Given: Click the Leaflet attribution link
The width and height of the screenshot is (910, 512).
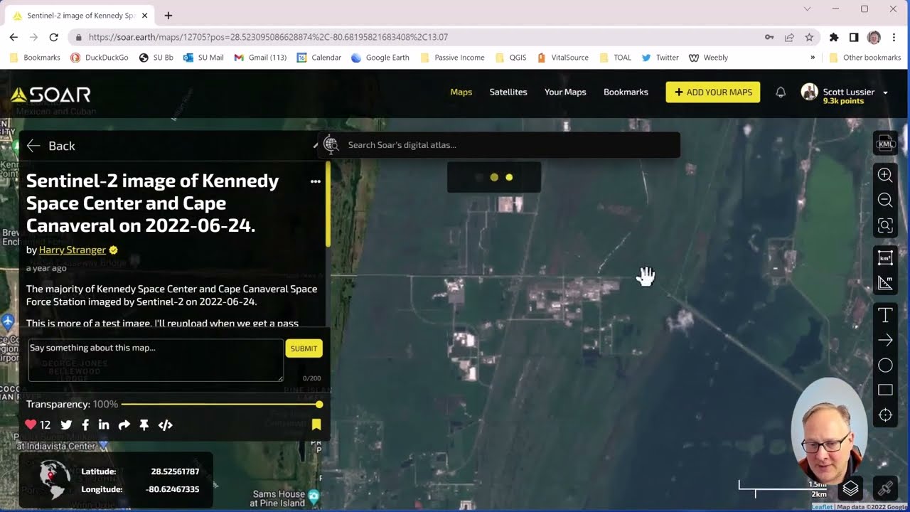Looking at the screenshot, I should coord(823,507).
